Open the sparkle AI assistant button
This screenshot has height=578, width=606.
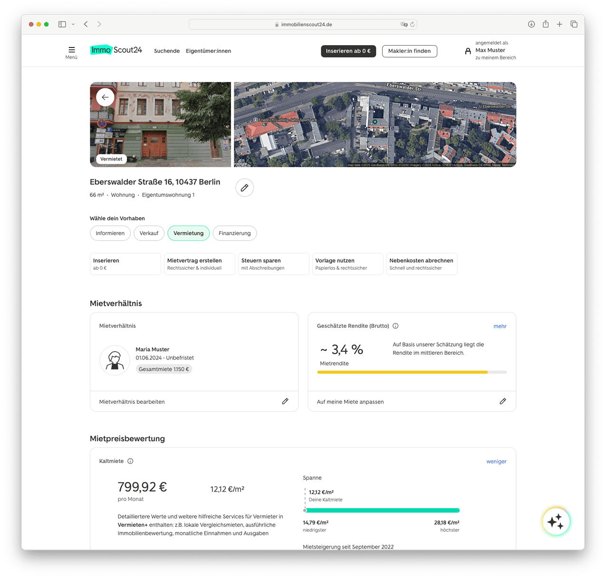click(x=555, y=521)
